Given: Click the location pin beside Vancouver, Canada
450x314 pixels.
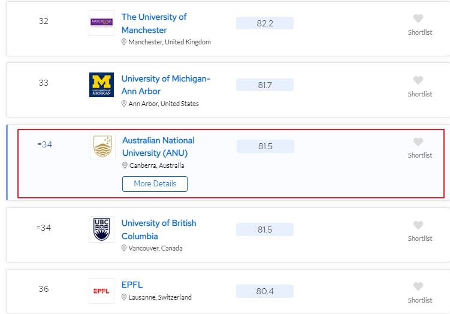Looking at the screenshot, I should 125,248.
